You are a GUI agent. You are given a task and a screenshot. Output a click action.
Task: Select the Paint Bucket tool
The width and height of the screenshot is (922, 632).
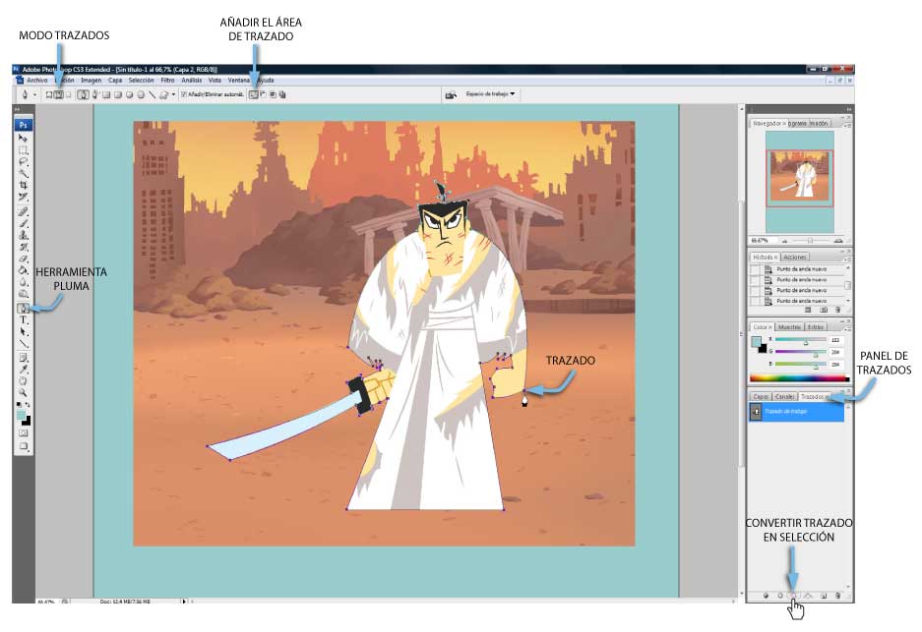[23, 270]
